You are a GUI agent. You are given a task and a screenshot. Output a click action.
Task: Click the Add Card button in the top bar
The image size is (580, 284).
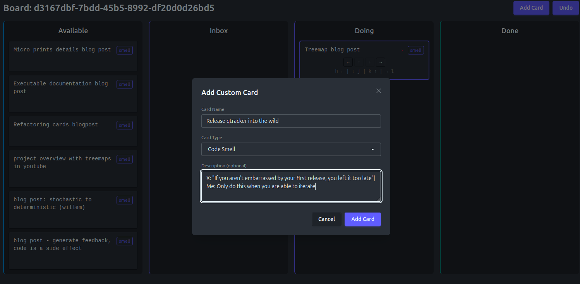pyautogui.click(x=531, y=8)
